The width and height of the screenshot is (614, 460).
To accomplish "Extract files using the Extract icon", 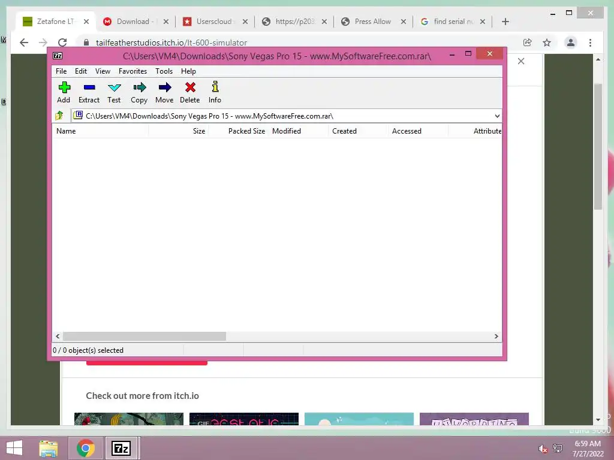I will [x=89, y=93].
